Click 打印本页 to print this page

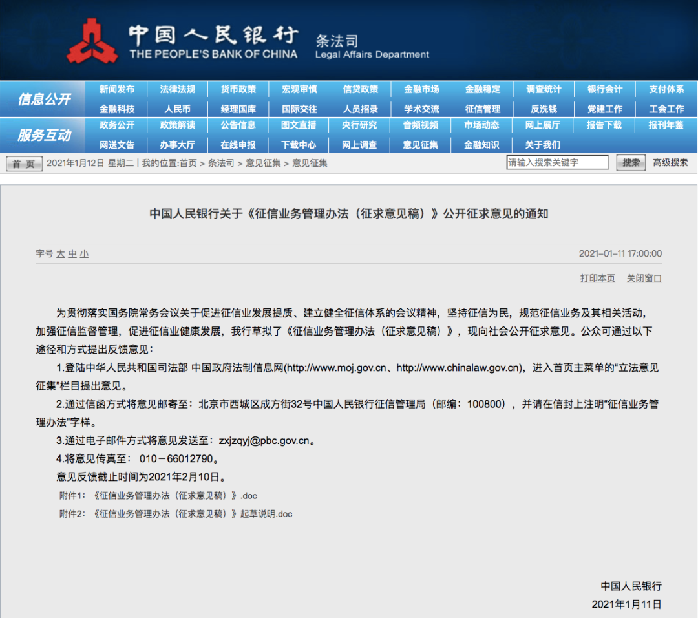597,278
